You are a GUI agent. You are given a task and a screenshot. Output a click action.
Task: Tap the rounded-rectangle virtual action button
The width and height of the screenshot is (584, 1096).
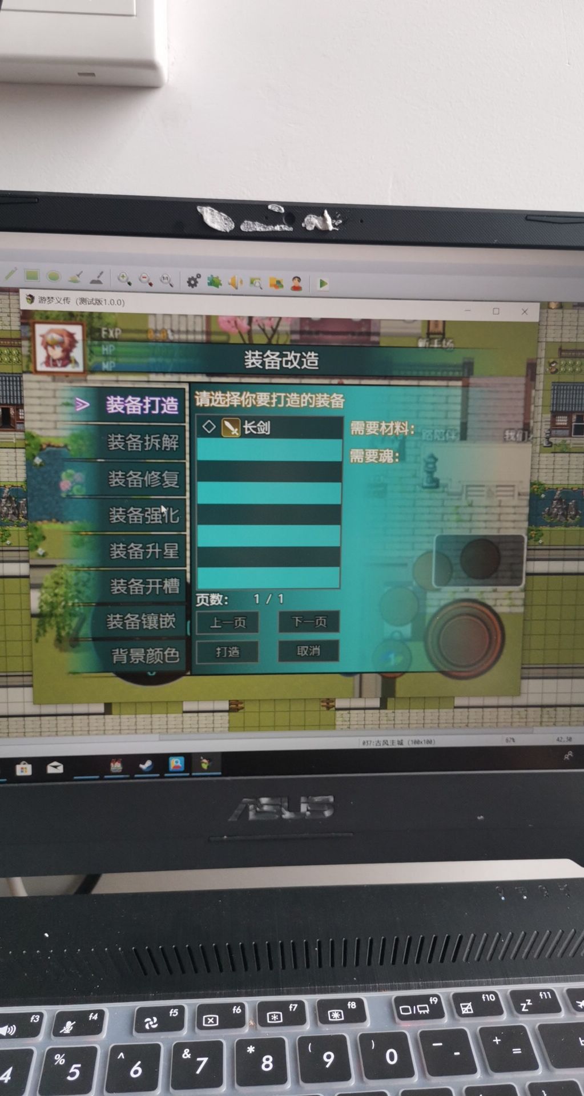click(x=478, y=560)
